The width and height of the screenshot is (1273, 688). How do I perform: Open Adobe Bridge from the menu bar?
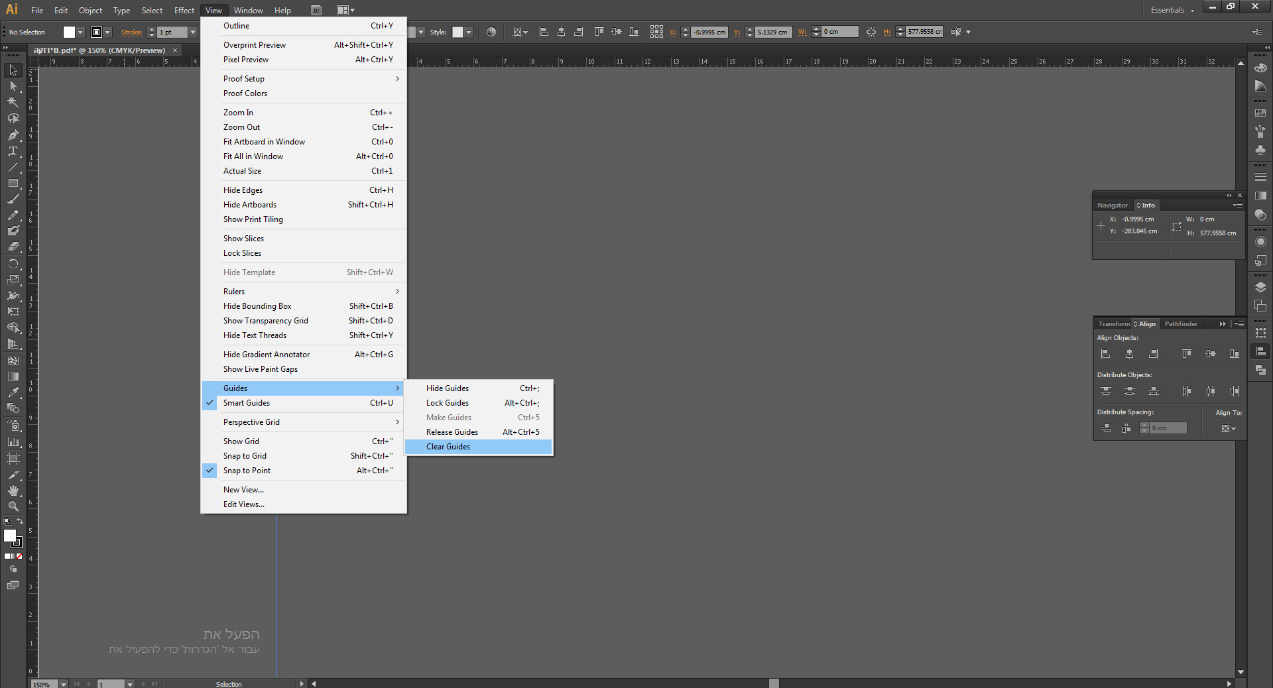click(x=316, y=10)
